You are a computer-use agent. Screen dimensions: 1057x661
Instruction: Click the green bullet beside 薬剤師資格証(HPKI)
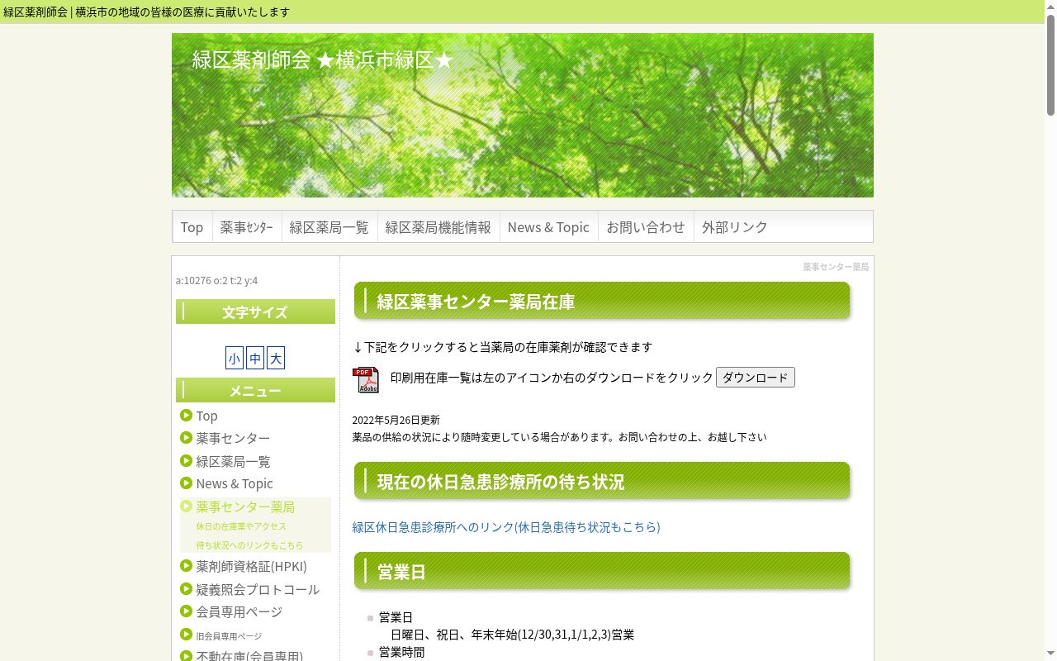(x=186, y=566)
